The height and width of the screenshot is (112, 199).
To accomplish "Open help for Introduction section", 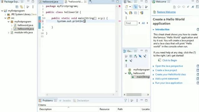I will pyautogui.click(x=198, y=30).
